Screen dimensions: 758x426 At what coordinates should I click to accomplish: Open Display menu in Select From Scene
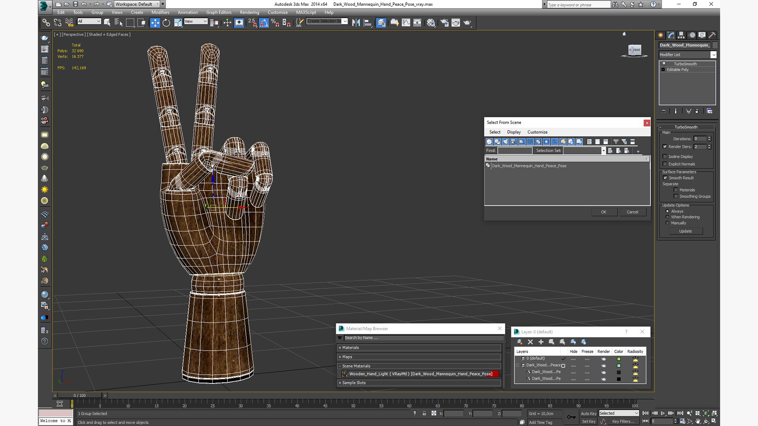click(514, 132)
